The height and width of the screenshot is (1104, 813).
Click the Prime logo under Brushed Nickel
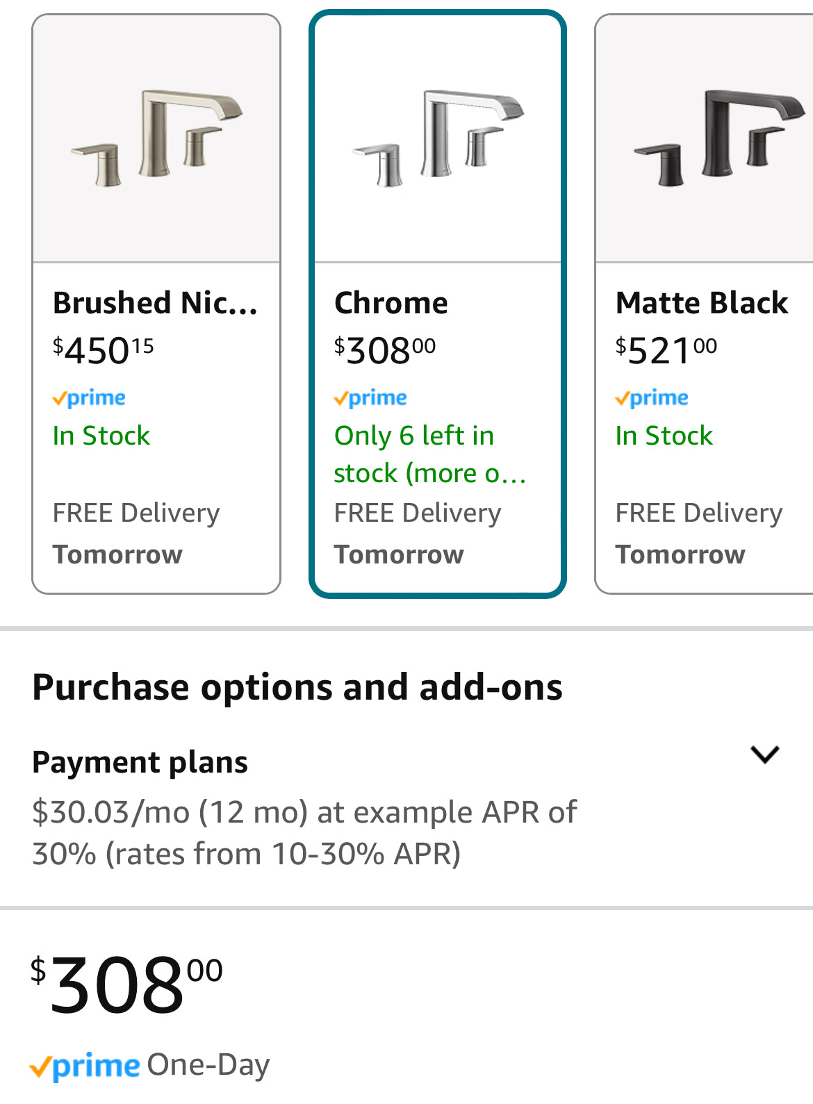pos(89,398)
